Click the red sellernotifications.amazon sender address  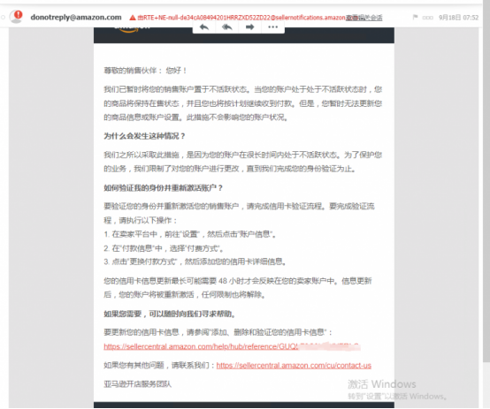(241, 18)
